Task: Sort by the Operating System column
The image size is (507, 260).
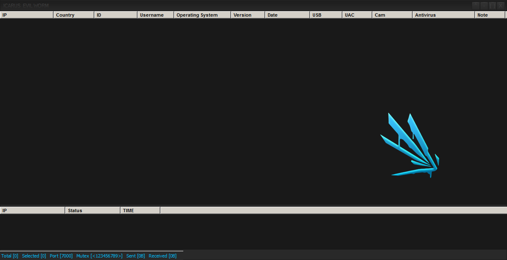Action: coord(202,15)
